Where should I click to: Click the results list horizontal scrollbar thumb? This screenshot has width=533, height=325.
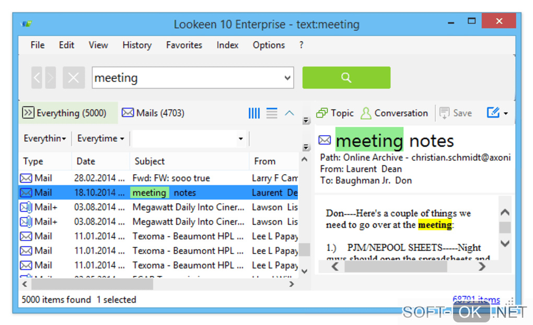click(x=92, y=284)
